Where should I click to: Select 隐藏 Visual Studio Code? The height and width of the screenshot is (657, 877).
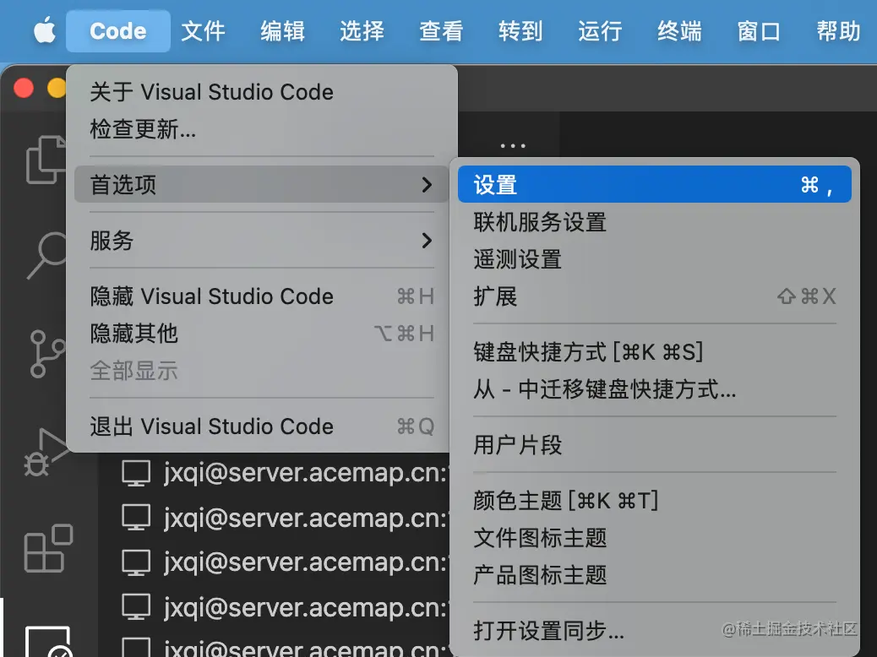262,296
